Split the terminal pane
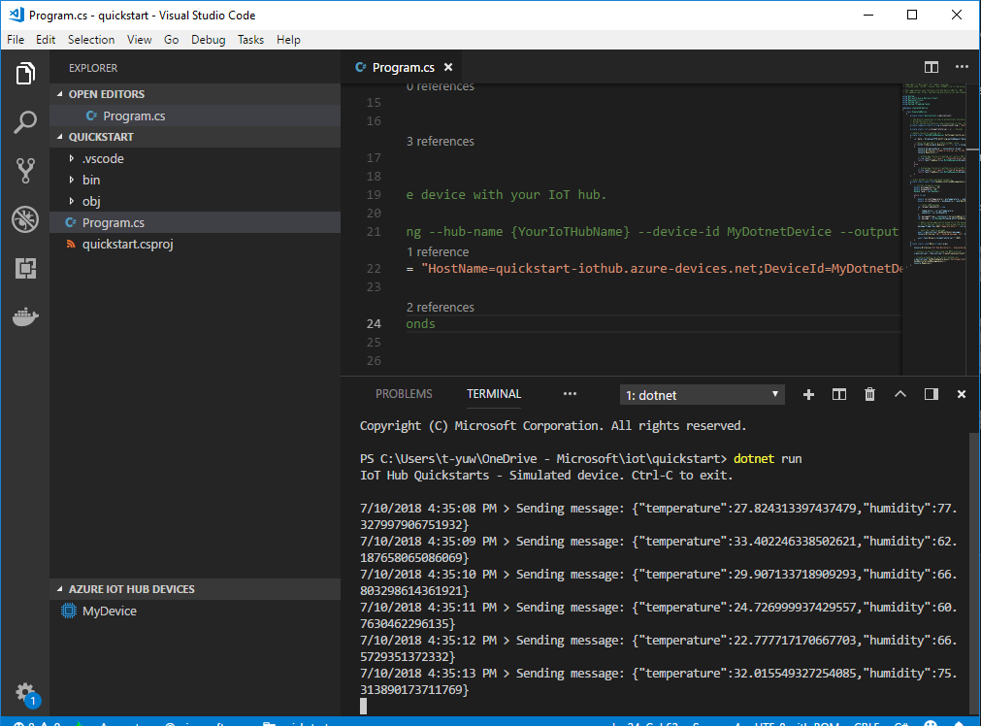 click(x=839, y=394)
